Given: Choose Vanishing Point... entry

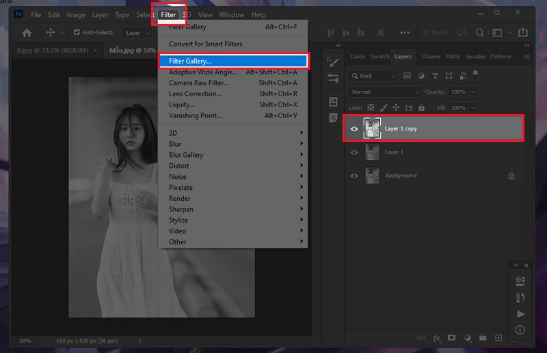Looking at the screenshot, I should pyautogui.click(x=233, y=115).
